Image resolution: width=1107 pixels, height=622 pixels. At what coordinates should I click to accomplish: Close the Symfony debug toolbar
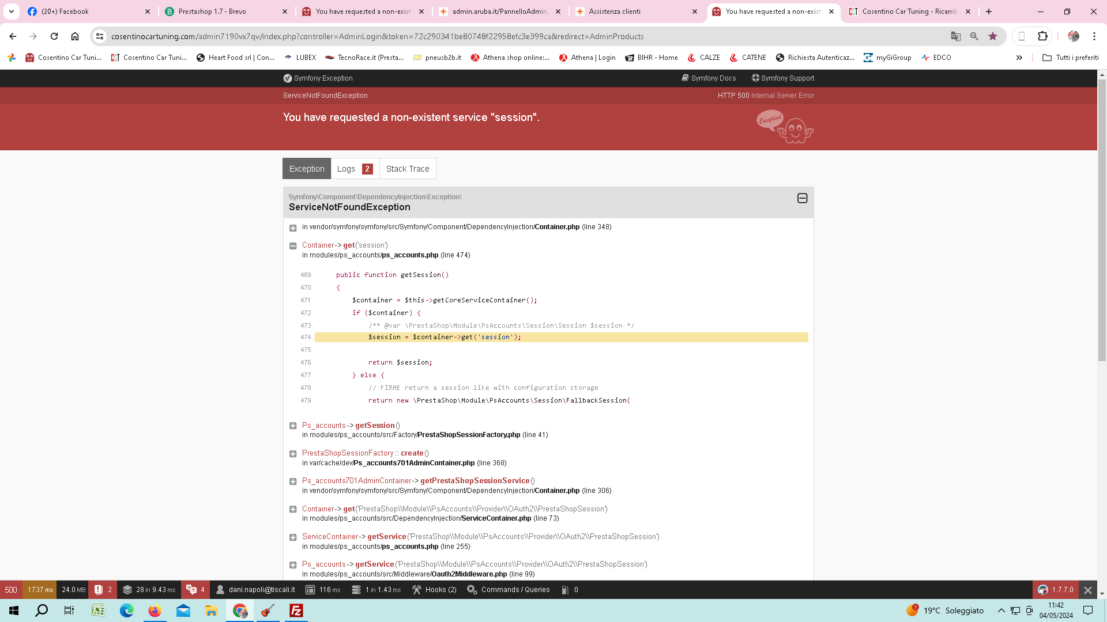[x=1088, y=590]
